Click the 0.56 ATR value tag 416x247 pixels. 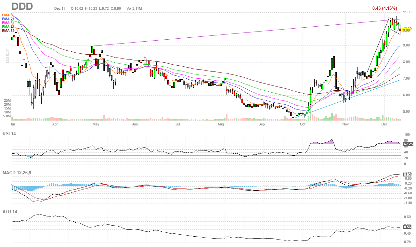tap(408, 227)
